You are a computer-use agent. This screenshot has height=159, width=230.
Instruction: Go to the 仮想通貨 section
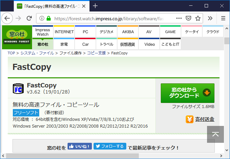click(x=128, y=44)
